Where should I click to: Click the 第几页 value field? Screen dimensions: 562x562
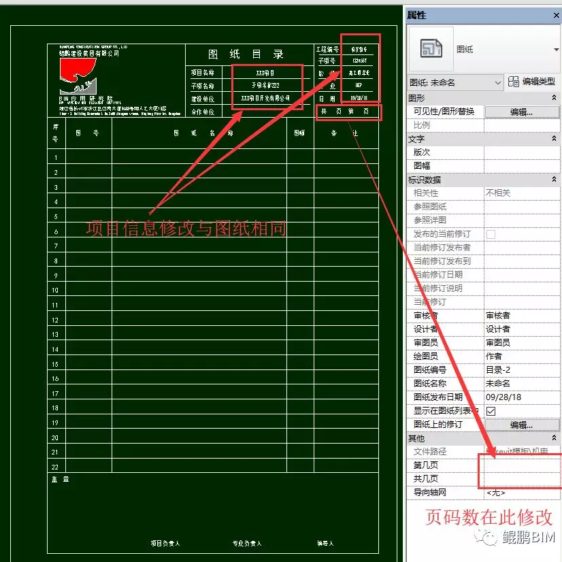(x=521, y=465)
